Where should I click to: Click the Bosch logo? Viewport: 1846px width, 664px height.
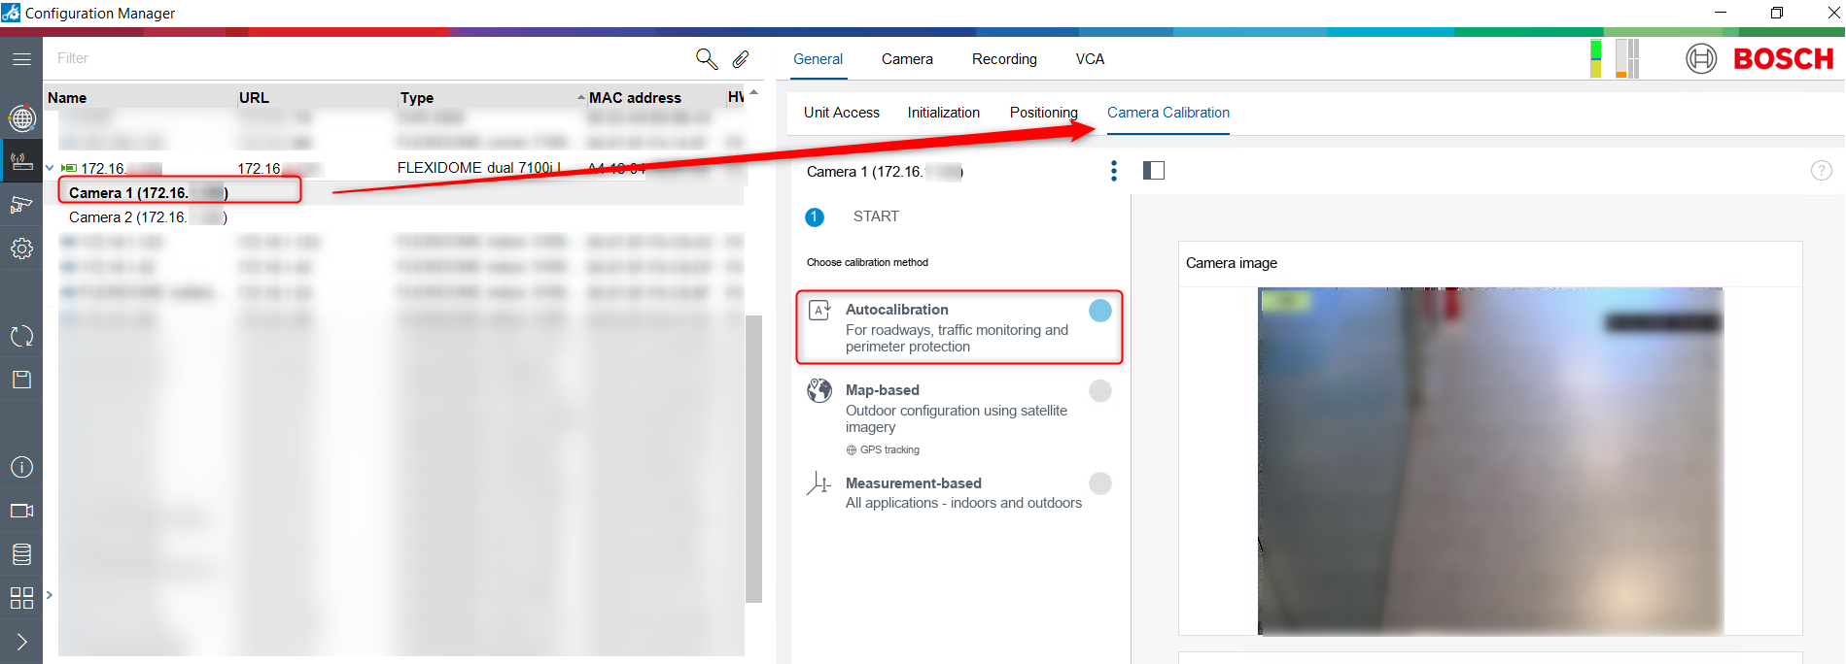1759,59
